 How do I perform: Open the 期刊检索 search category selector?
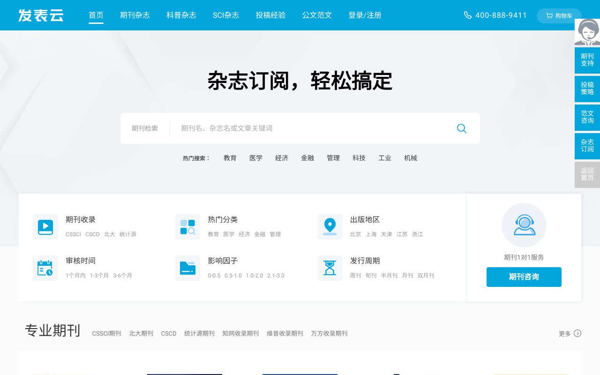tap(145, 128)
